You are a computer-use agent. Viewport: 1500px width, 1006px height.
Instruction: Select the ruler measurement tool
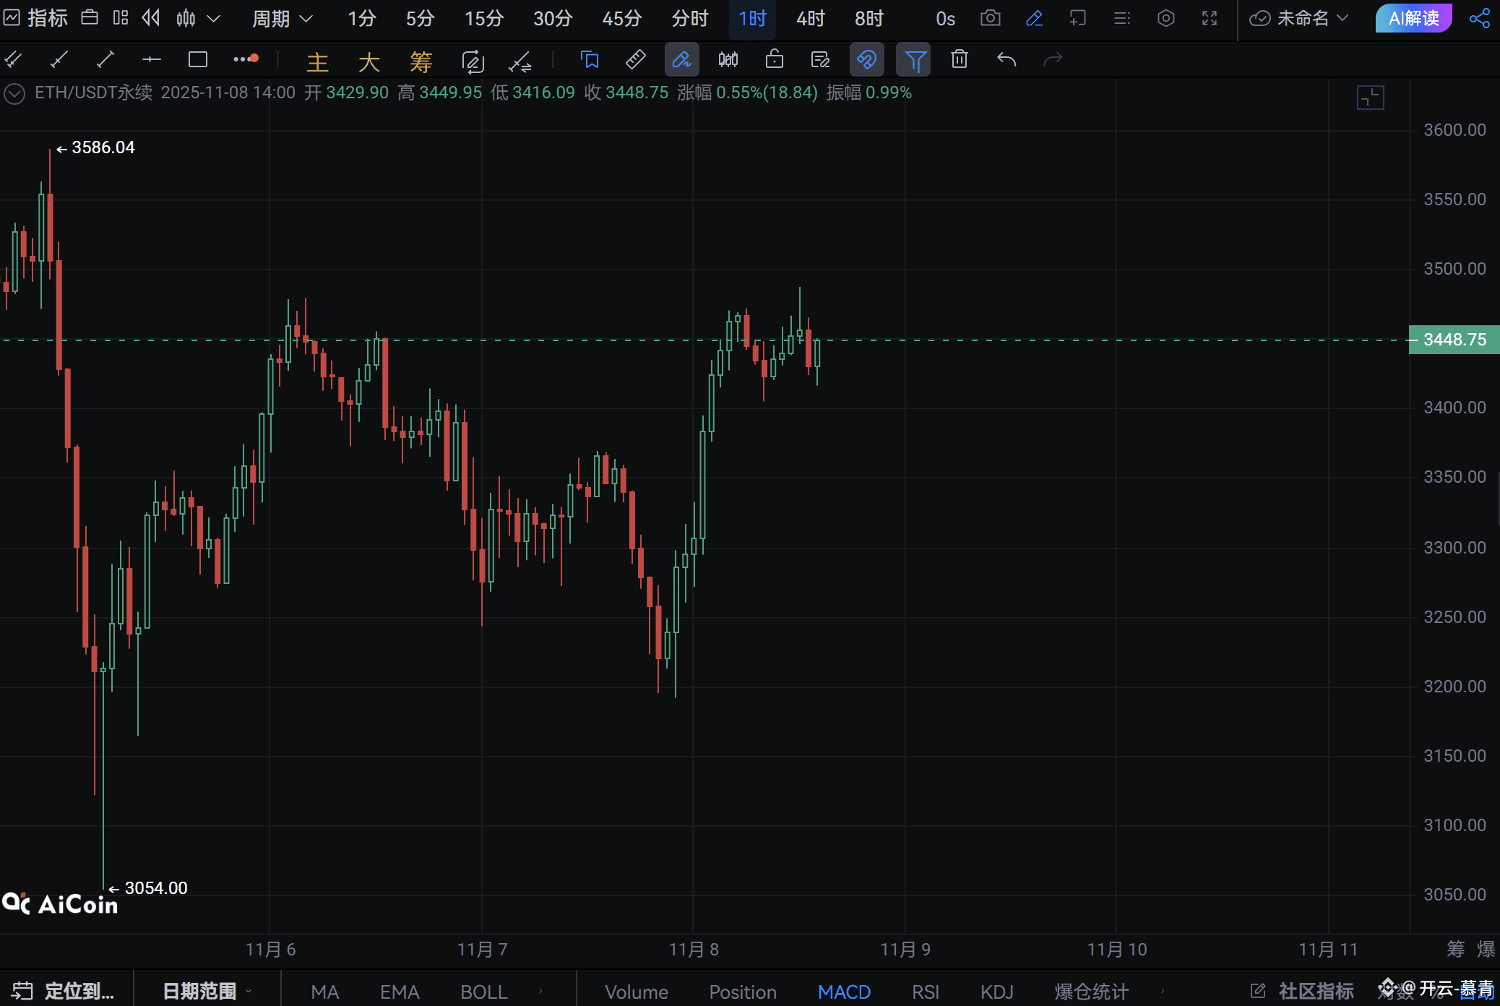click(635, 59)
